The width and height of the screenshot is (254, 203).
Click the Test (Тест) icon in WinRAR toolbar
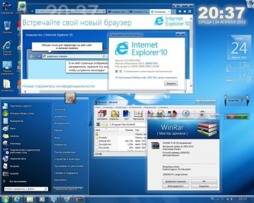126,114
